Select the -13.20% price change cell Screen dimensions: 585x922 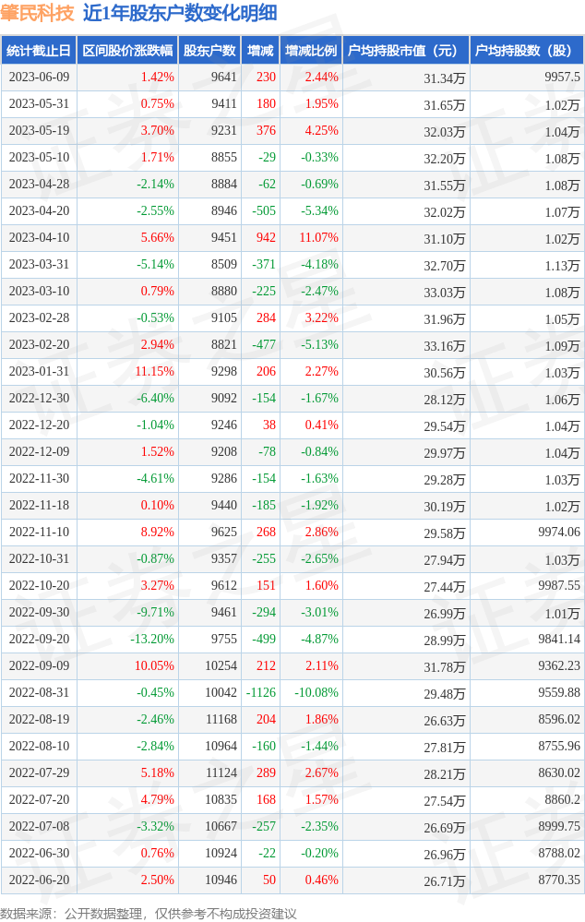(152, 640)
